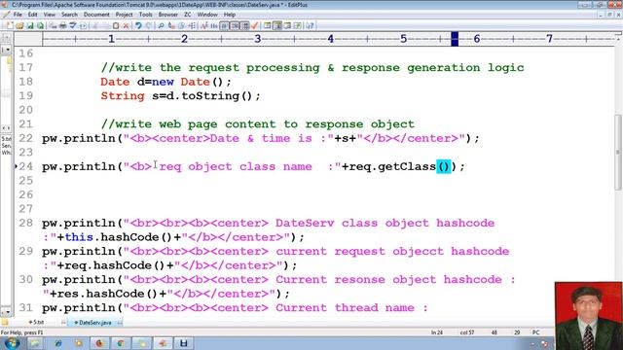Click 'toString' on line 19
Viewport: 623px width, 350px height.
210,96
